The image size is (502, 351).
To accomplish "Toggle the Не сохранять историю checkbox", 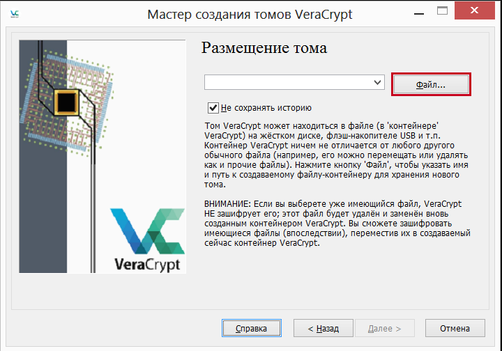I will (x=213, y=108).
